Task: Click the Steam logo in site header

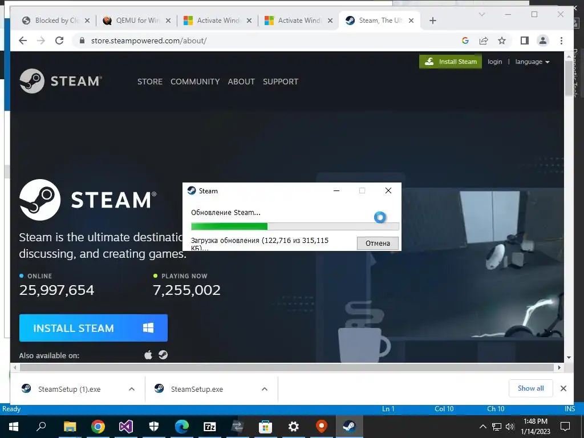Action: tap(60, 81)
